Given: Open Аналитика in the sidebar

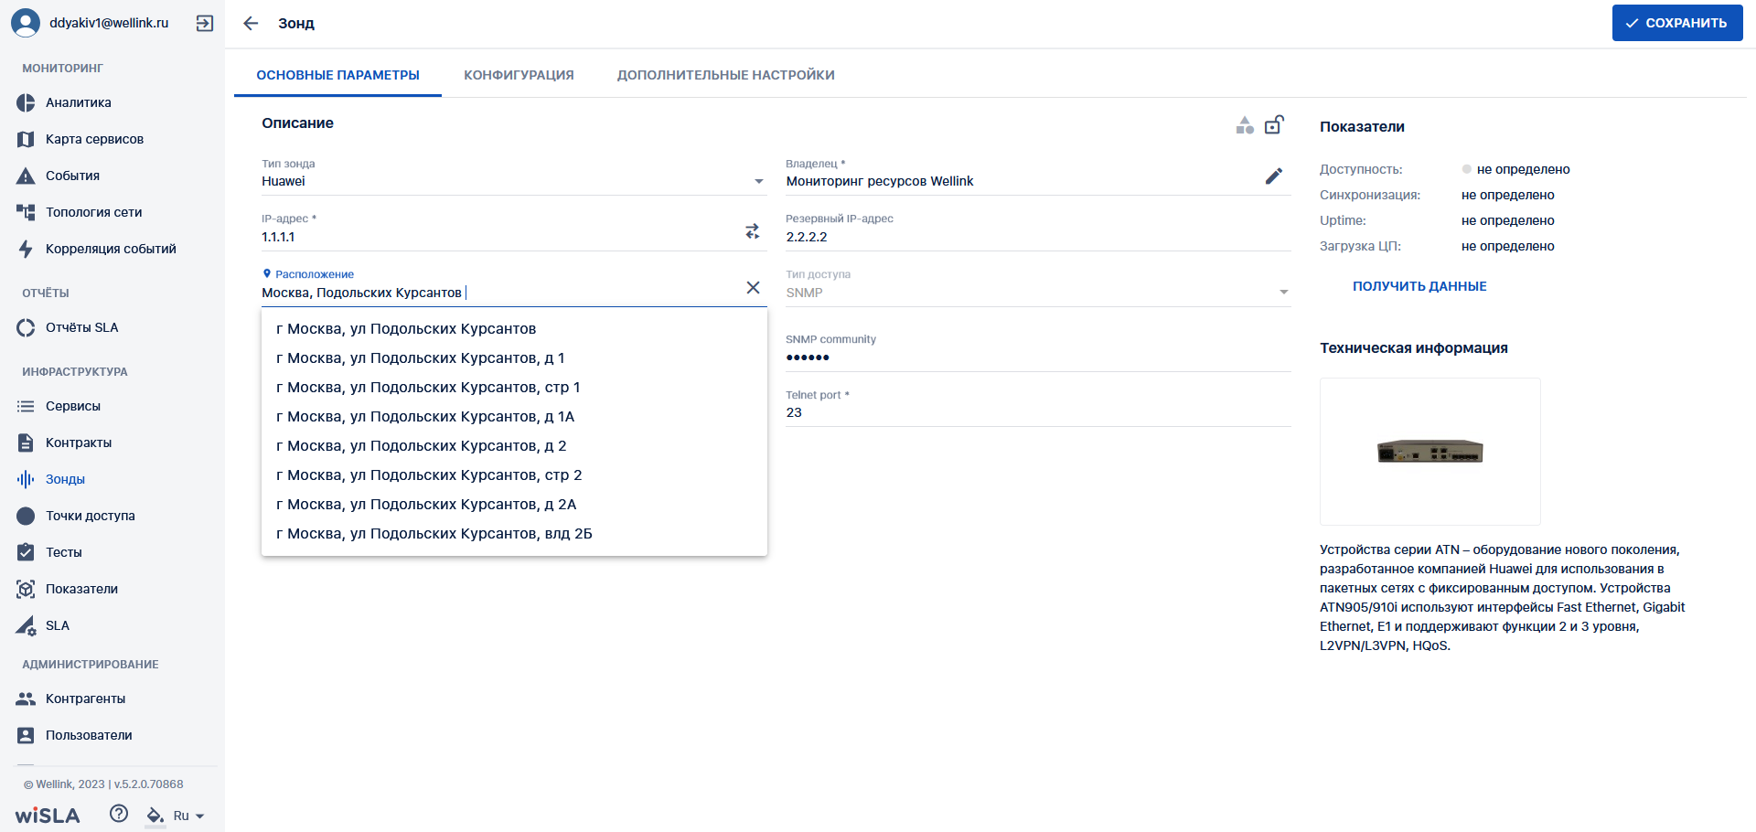Looking at the screenshot, I should pos(112,102).
